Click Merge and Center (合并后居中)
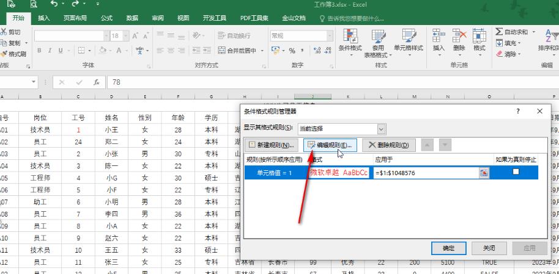 237,51
